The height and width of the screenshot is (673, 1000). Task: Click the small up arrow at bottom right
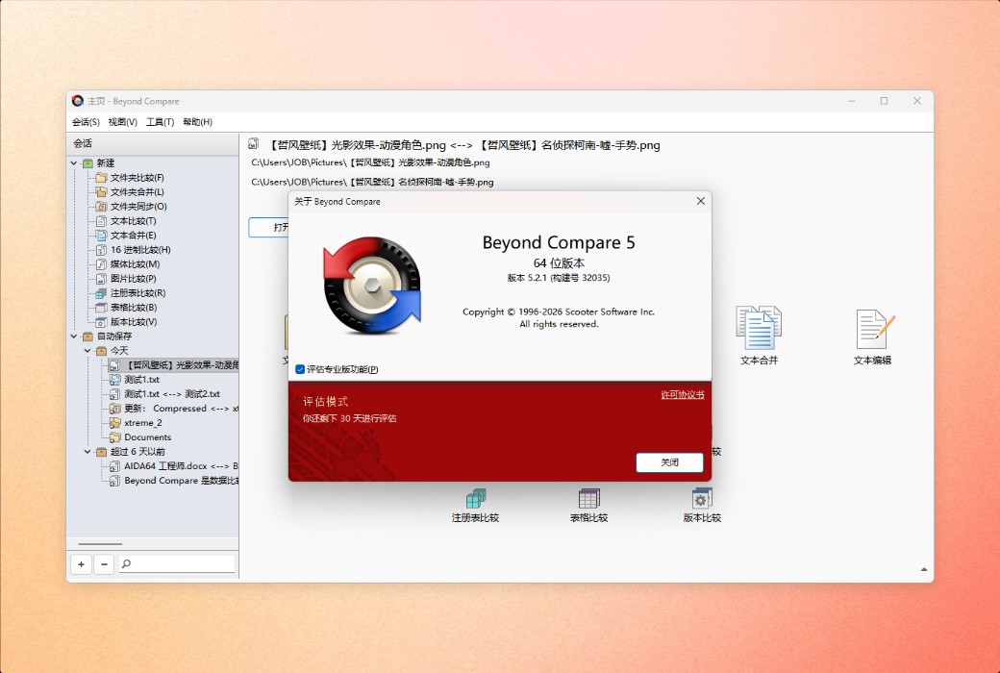pyautogui.click(x=923, y=569)
